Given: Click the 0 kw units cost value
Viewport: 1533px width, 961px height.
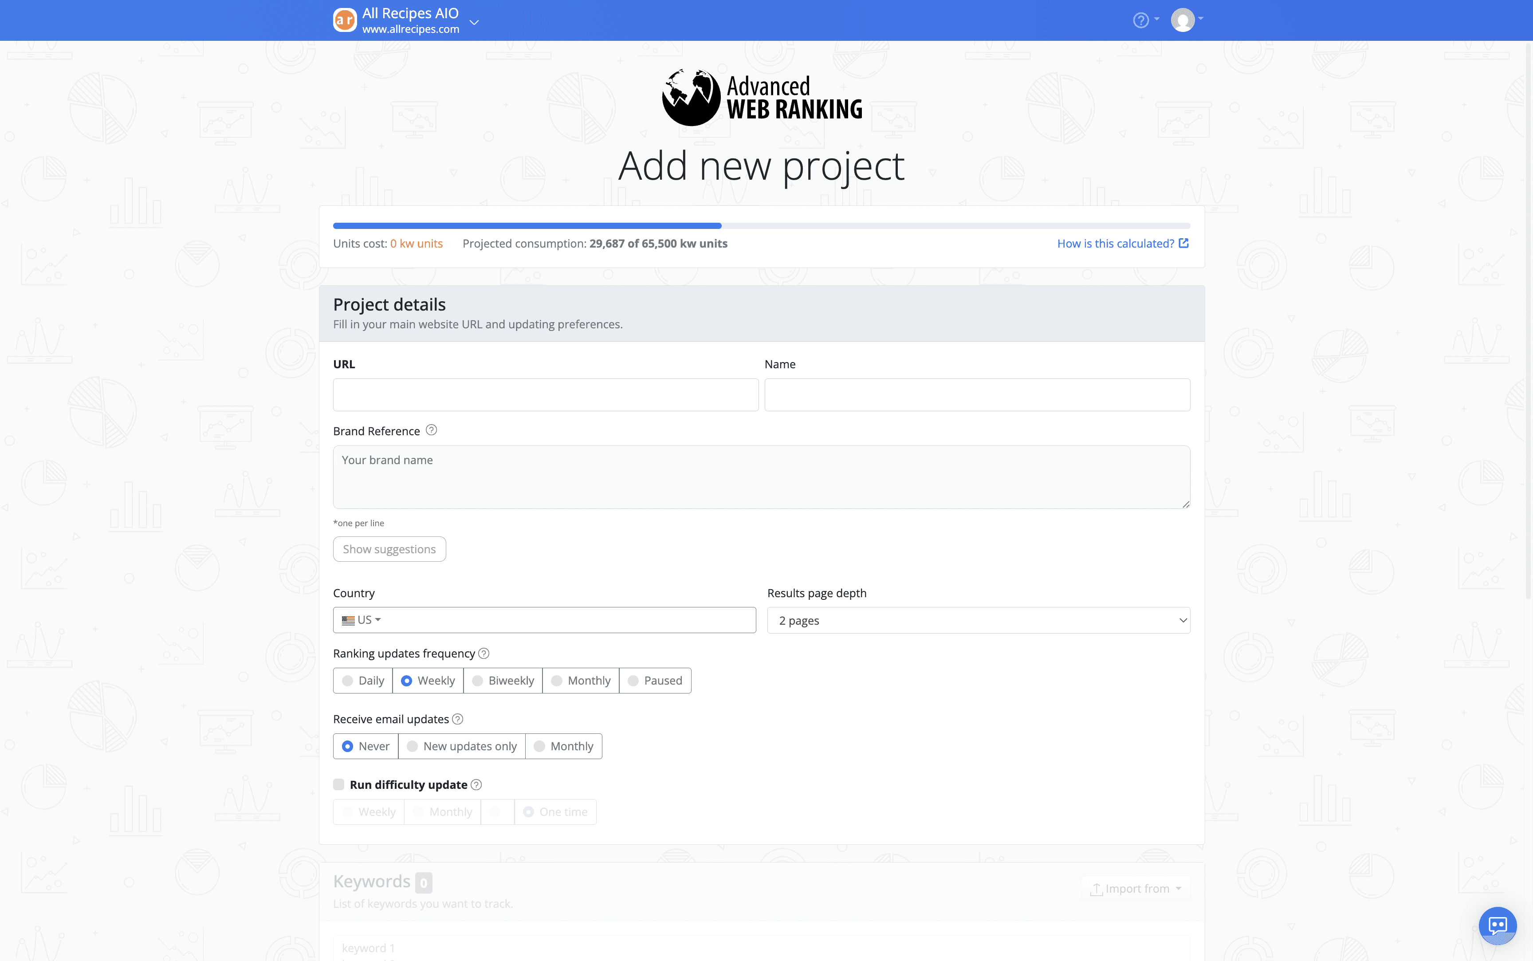Looking at the screenshot, I should [416, 244].
